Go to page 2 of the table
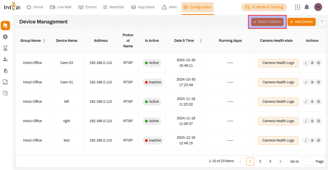The image size is (328, 170). tap(260, 161)
